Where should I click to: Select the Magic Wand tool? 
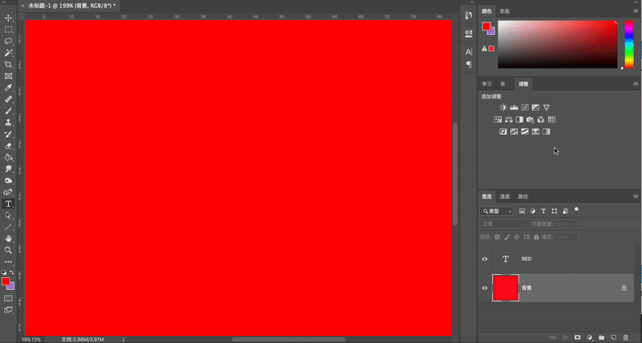[8, 53]
